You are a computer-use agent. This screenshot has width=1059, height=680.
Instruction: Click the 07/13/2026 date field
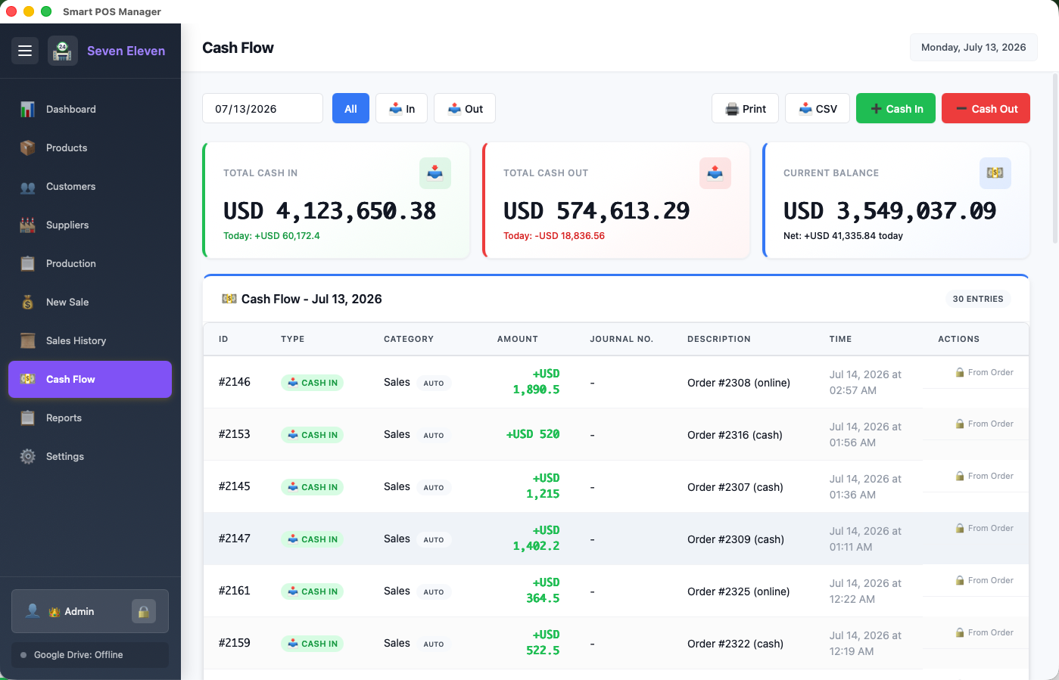pyautogui.click(x=263, y=108)
